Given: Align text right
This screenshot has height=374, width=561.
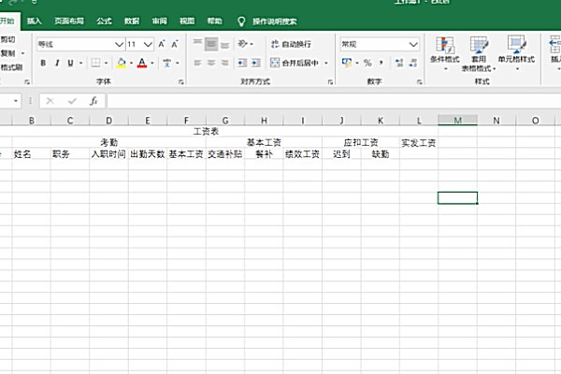Looking at the screenshot, I should (224, 63).
